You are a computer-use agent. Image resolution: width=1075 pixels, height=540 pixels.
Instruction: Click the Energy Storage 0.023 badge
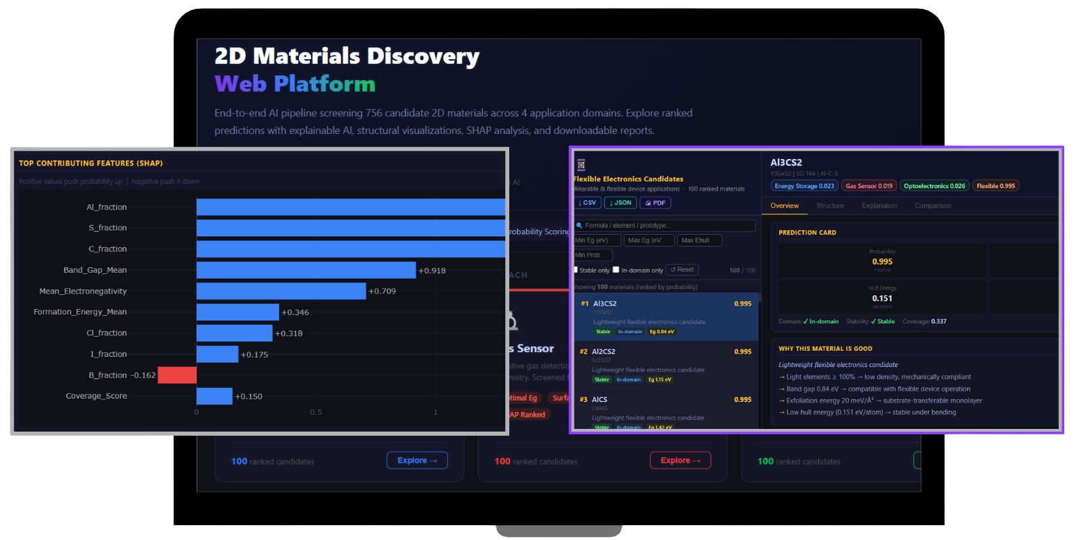(804, 186)
